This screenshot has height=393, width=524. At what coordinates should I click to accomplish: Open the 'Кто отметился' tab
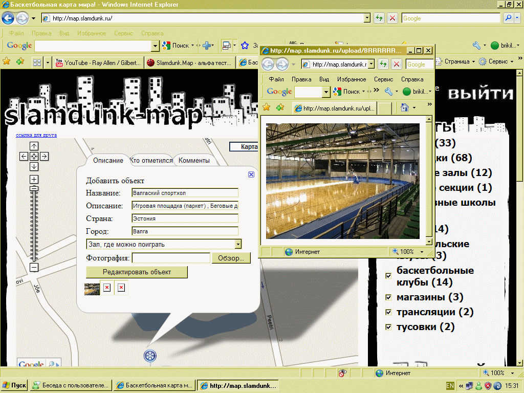click(151, 160)
